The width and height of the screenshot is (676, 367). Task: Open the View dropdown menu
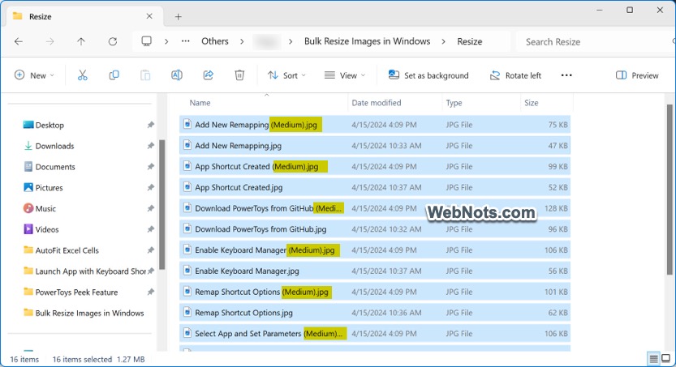345,75
